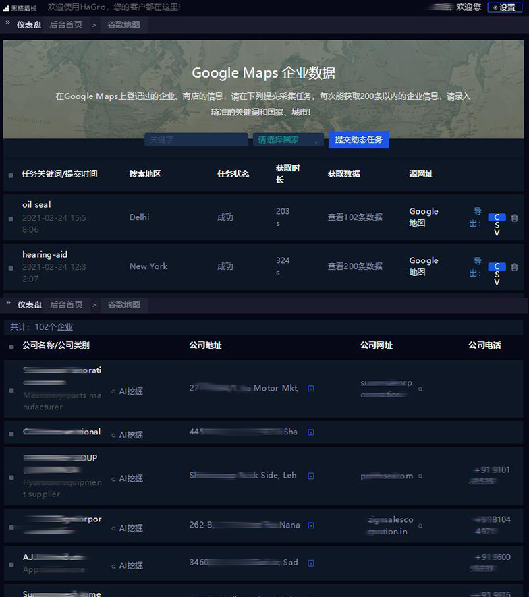
Task: Click 提交动态任务 submit button
Action: (358, 140)
